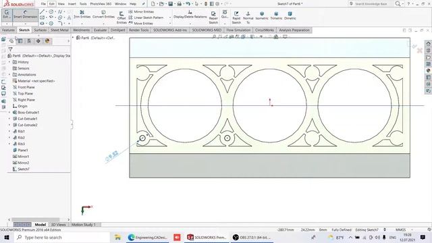
Task: Select the Line sketch tool
Action: tap(42, 12)
